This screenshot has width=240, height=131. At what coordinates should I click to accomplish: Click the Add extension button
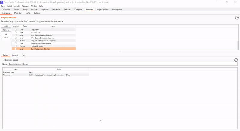click(6, 26)
